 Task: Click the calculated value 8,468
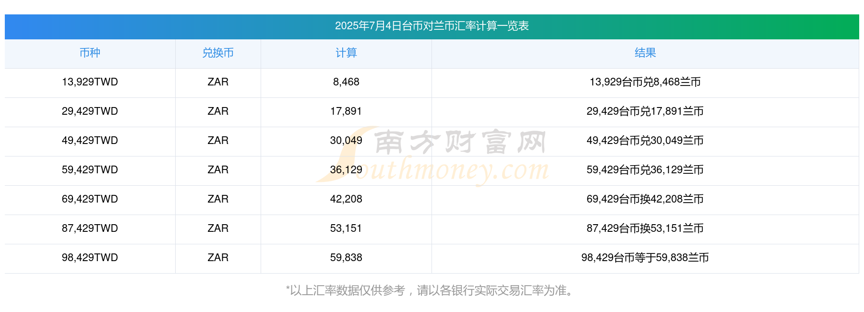346,82
